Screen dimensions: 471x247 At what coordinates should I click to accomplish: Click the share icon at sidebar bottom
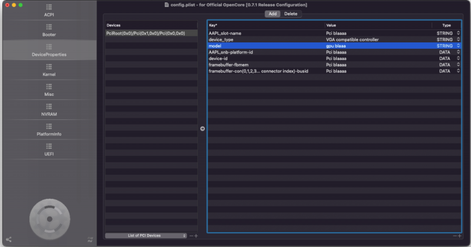click(x=9, y=239)
